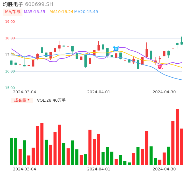Toggle the MA10:16.24 legend label
Screen dimensions: 195x173
(61, 12)
